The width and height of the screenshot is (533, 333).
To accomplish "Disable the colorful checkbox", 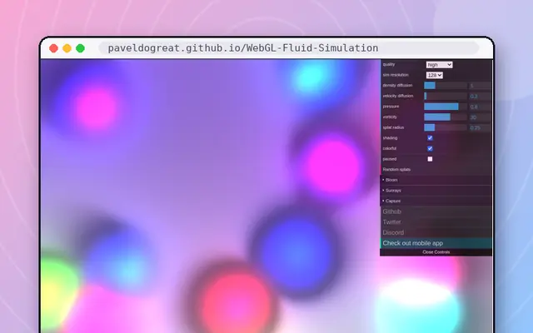I will (430, 148).
